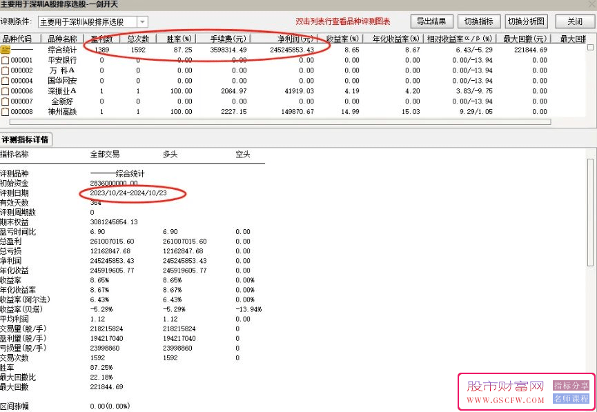
Task: Sort by 相对收益率α/β(%) column header
Action: click(x=460, y=39)
